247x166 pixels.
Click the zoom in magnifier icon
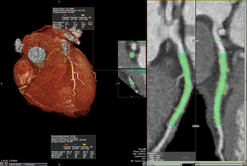pos(152,2)
